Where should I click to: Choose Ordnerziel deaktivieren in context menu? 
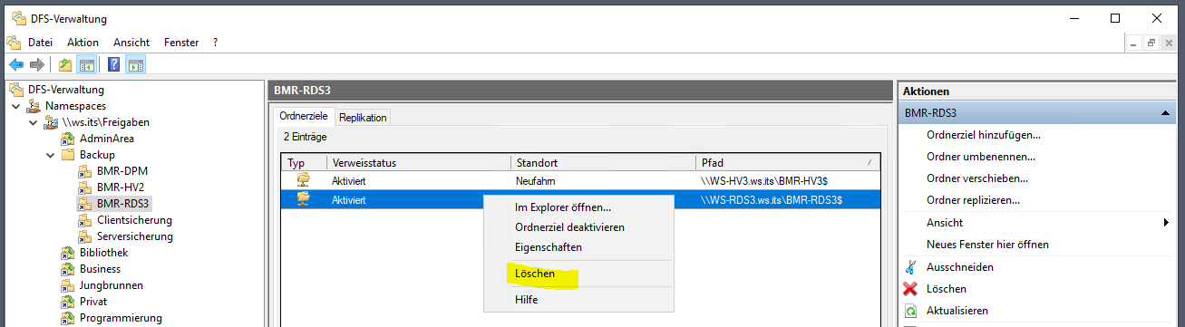tap(569, 227)
